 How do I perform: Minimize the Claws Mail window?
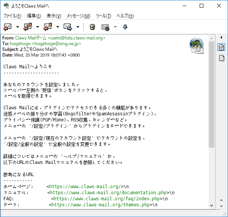click(184, 6)
